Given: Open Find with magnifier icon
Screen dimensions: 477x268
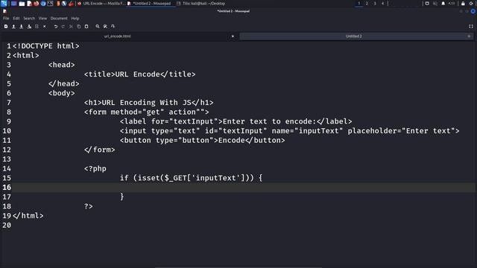Looking at the screenshot, I should click(98, 27).
